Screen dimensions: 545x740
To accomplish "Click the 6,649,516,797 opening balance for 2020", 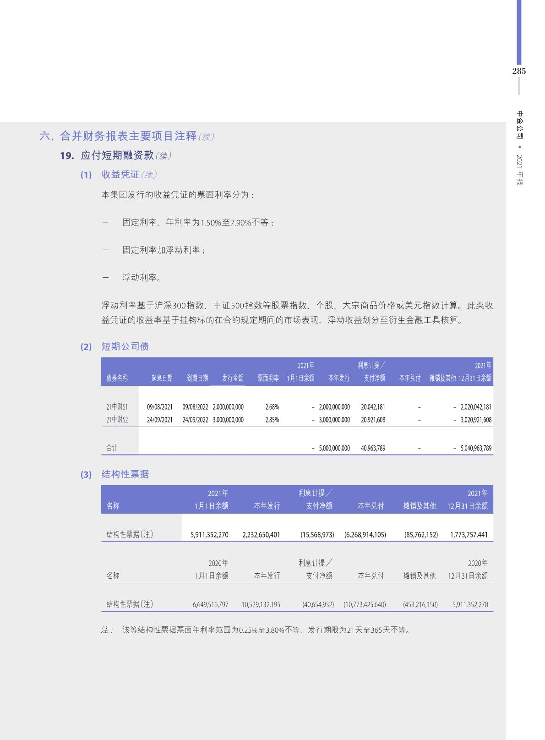I will click(x=210, y=604).
